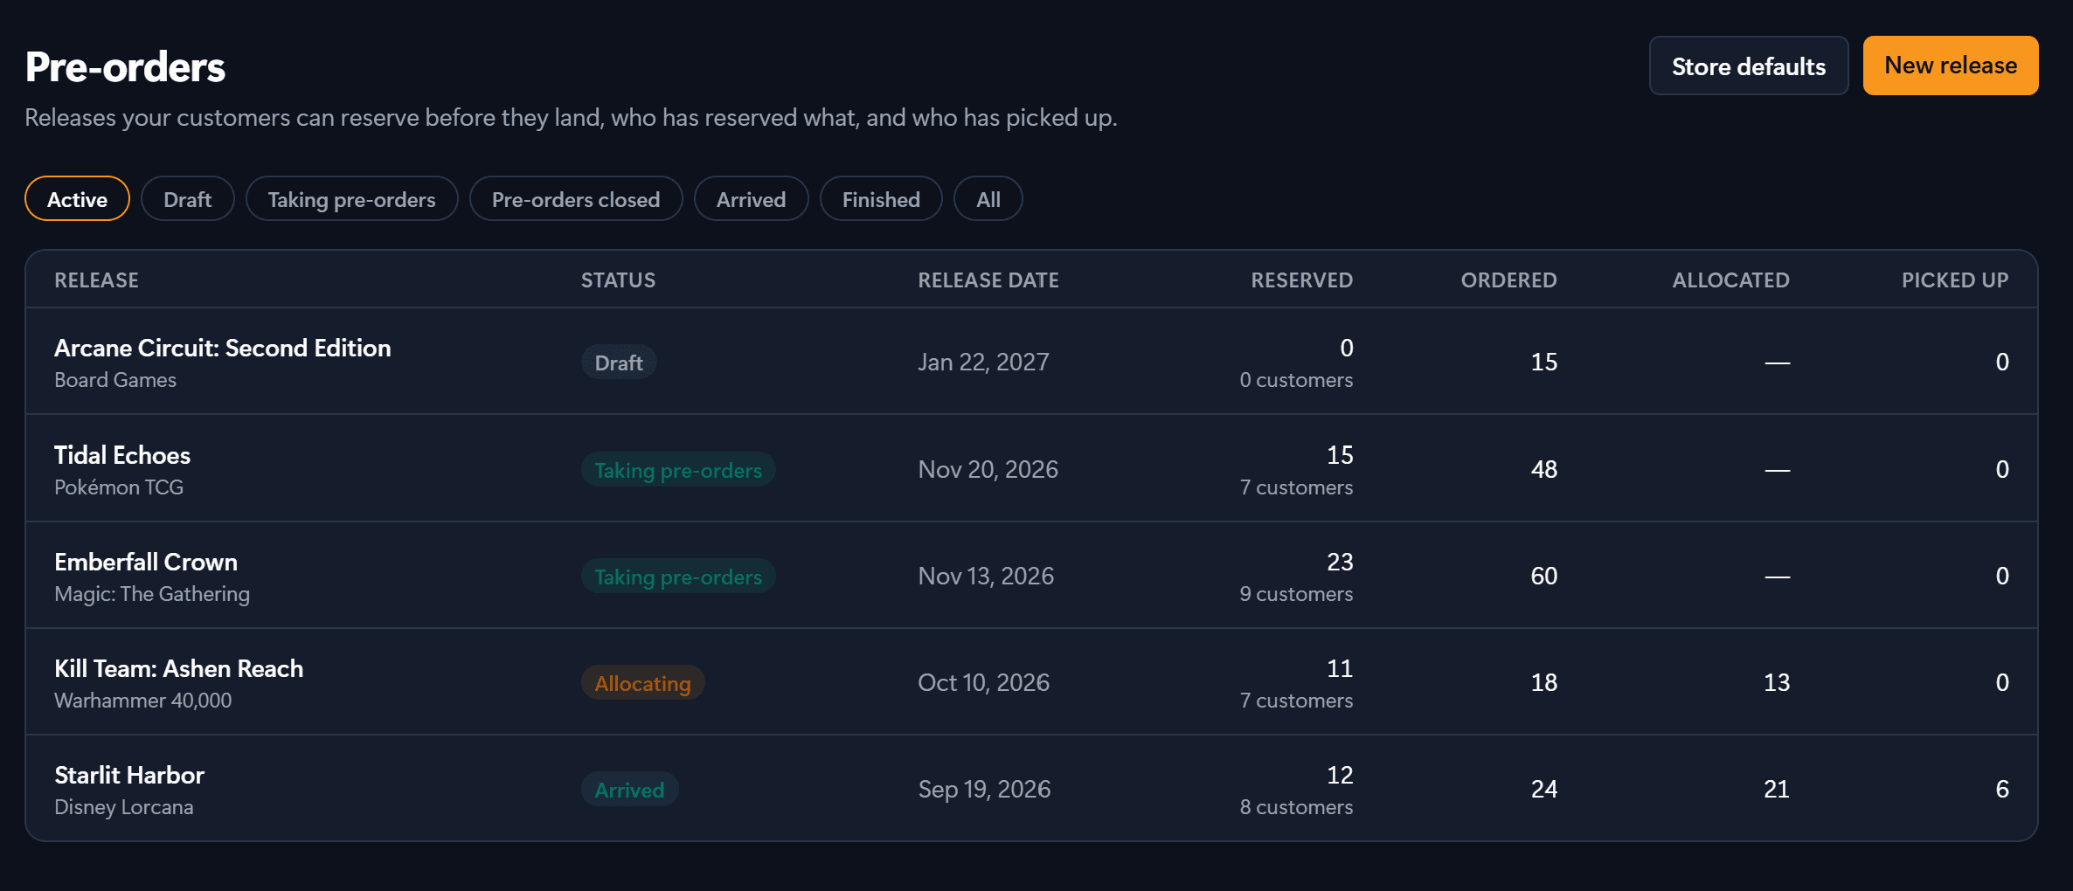
Task: Click the Sep 19, 2026 release date
Action: coord(984,789)
